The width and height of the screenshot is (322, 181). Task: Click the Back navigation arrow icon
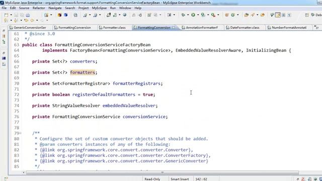click(x=32, y=20)
